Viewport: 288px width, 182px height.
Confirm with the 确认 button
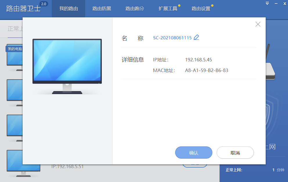[193, 152]
